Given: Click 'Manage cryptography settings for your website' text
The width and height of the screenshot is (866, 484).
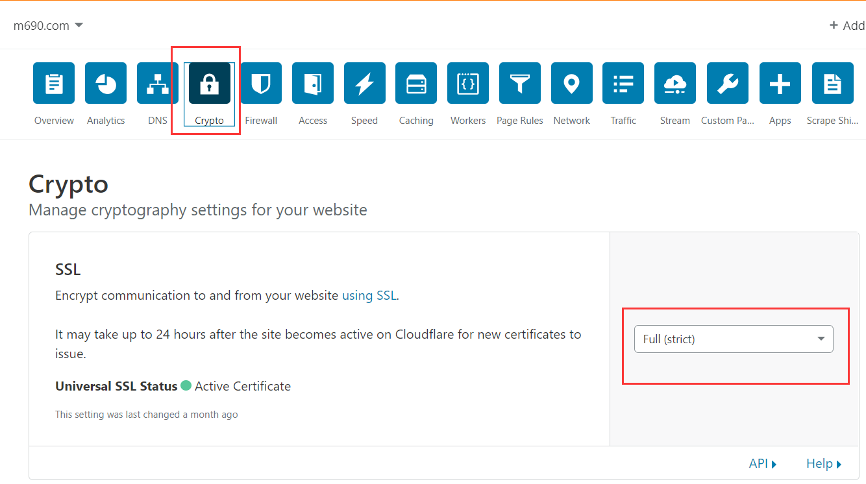Looking at the screenshot, I should pos(198,210).
